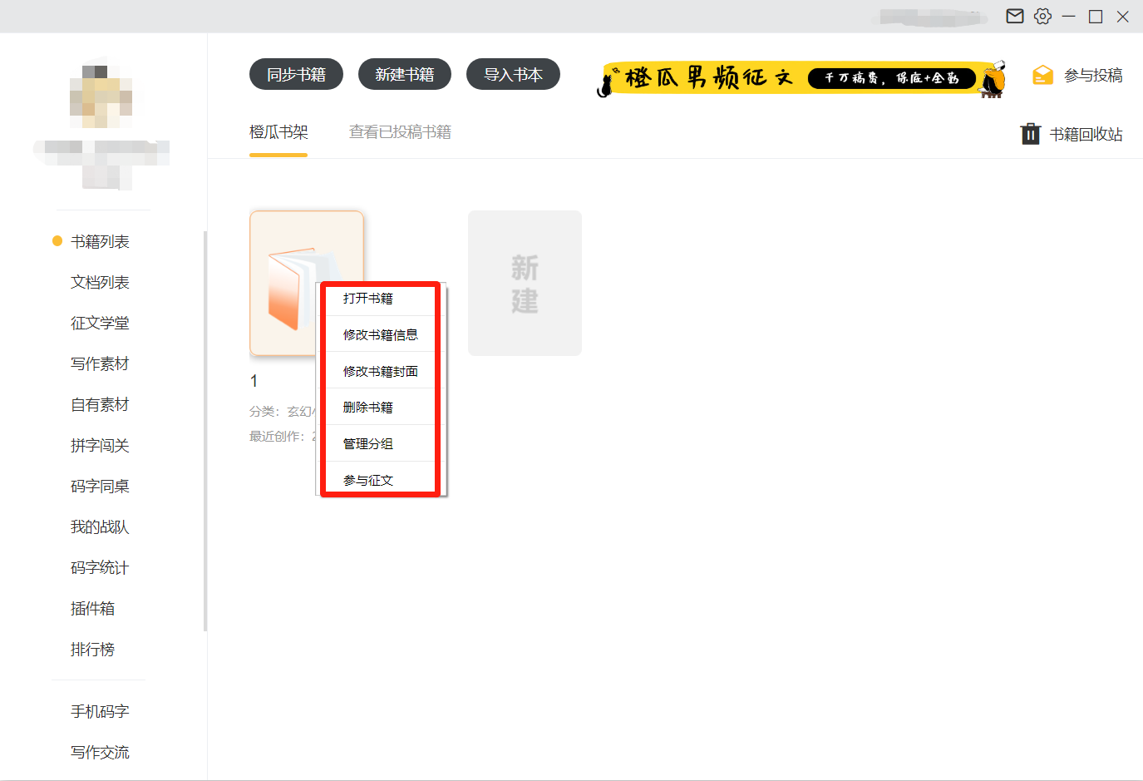
Task: Open 插件箱 in sidebar
Action: click(x=92, y=608)
